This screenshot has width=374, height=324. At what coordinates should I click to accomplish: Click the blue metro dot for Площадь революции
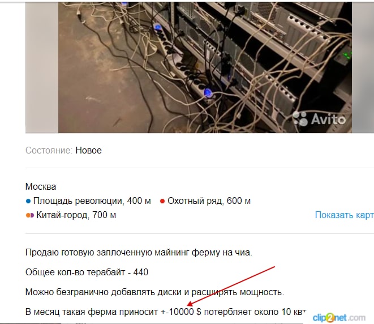tap(28, 201)
